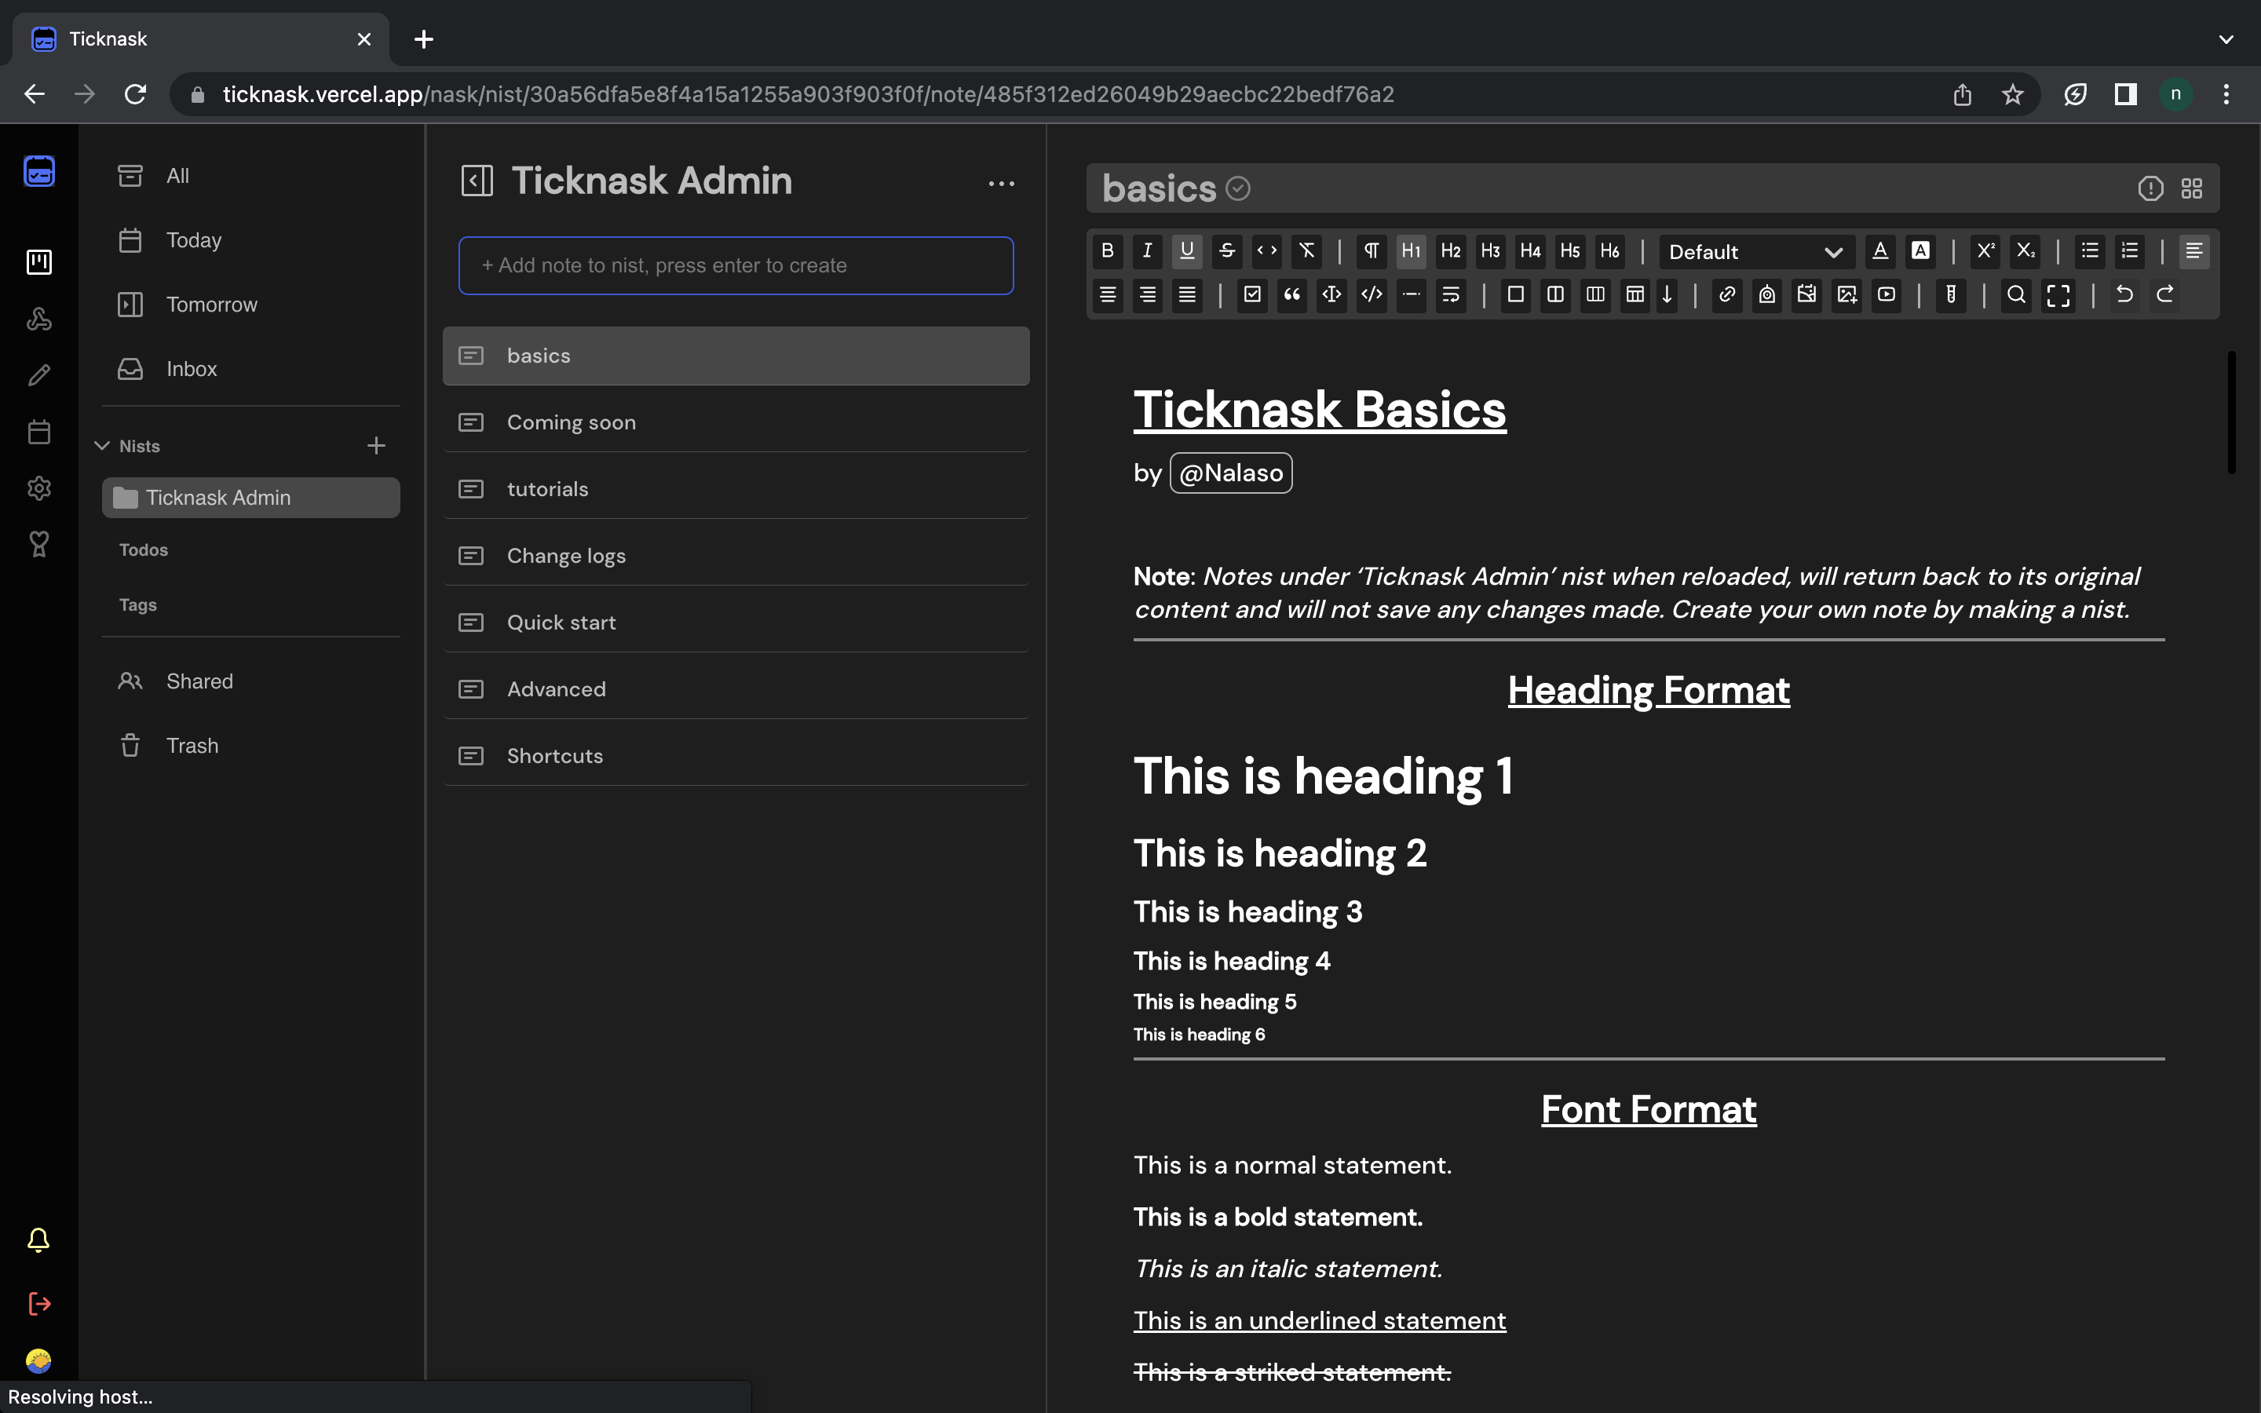Focus the Add note to nist input

[736, 265]
